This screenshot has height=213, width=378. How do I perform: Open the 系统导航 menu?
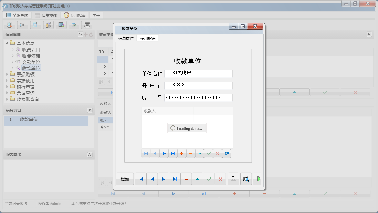pyautogui.click(x=17, y=15)
